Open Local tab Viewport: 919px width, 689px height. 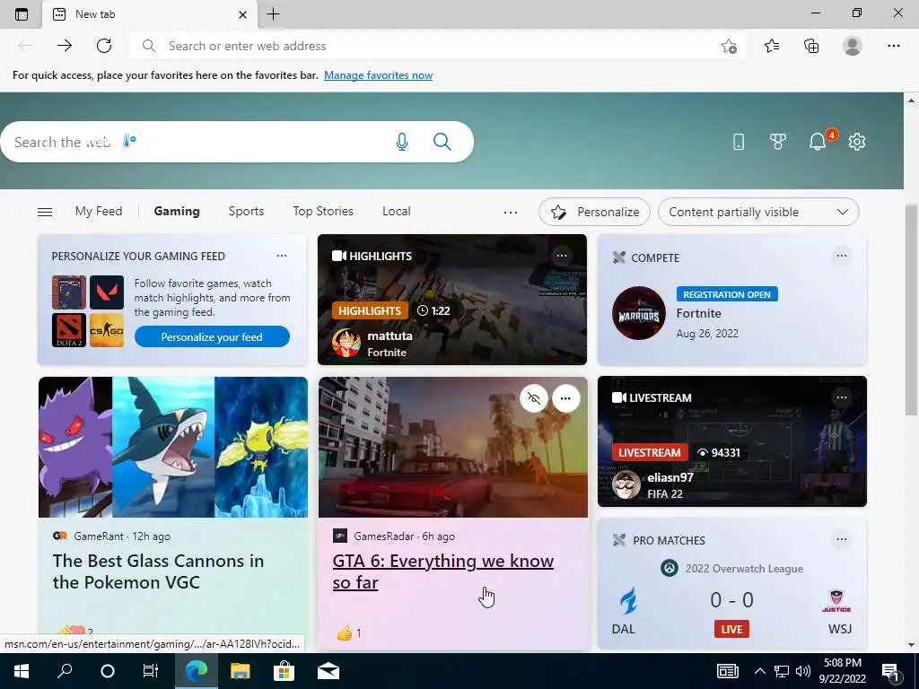(x=396, y=211)
